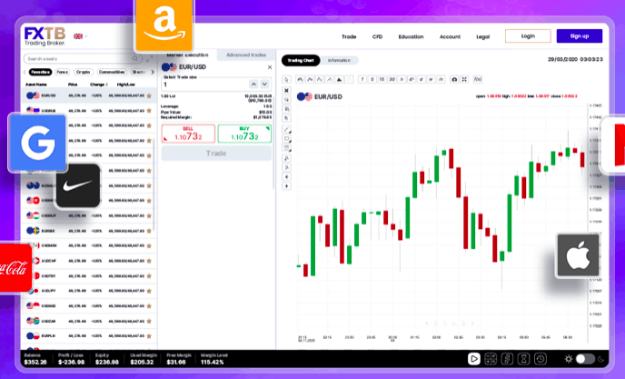Screen dimensions: 625x379
Task: Toggle favorite star on the EUR/USD row
Action: coord(149,95)
